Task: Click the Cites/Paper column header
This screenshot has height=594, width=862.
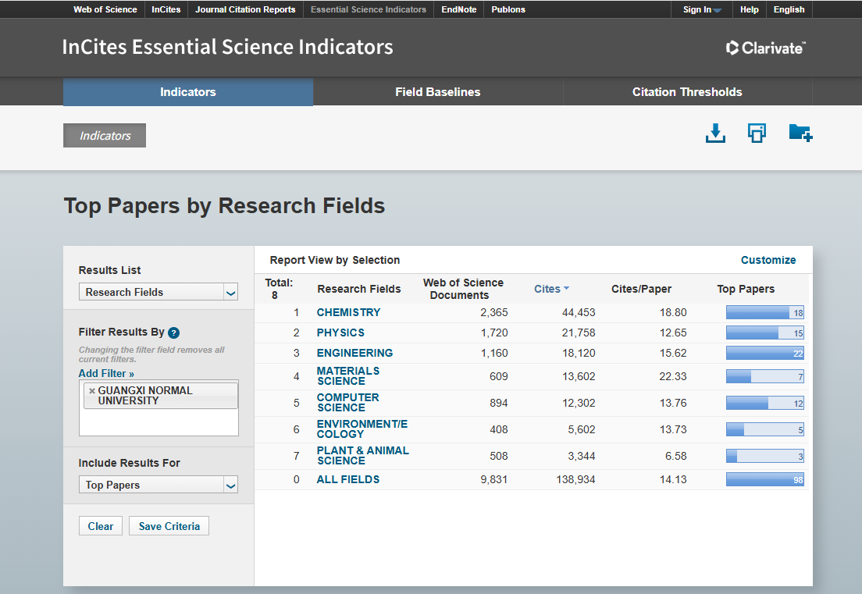Action: tap(641, 289)
